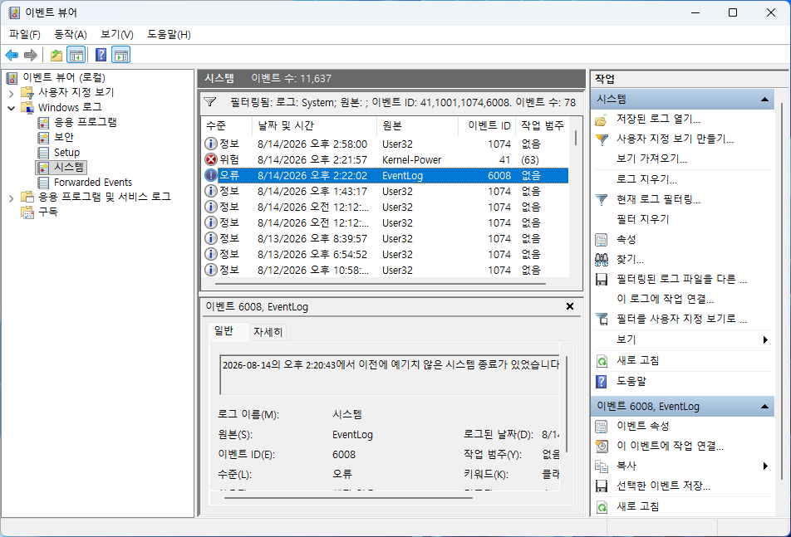Collapse the 이벤트 6008, EventLog actions section
The image size is (791, 537).
tap(764, 407)
